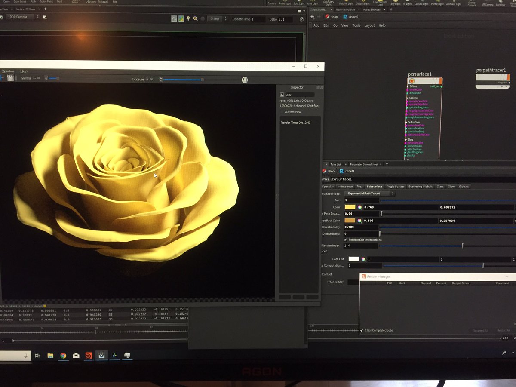The width and height of the screenshot is (516, 387).
Task: Click the Directionality value field 0.709
Action: [x=361, y=227]
